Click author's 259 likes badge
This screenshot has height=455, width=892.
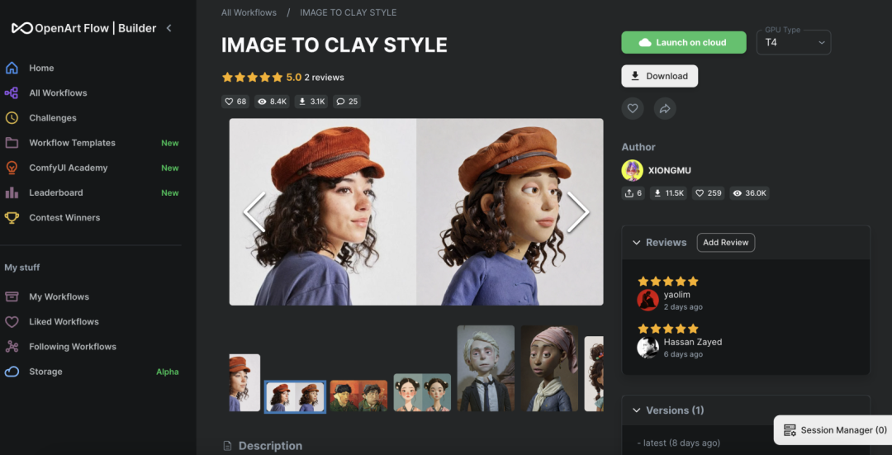[x=709, y=193]
